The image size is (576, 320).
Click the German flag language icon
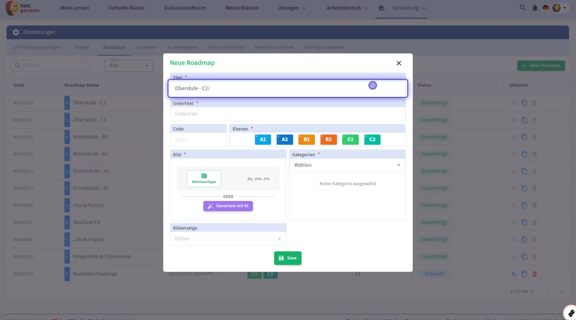(x=545, y=8)
